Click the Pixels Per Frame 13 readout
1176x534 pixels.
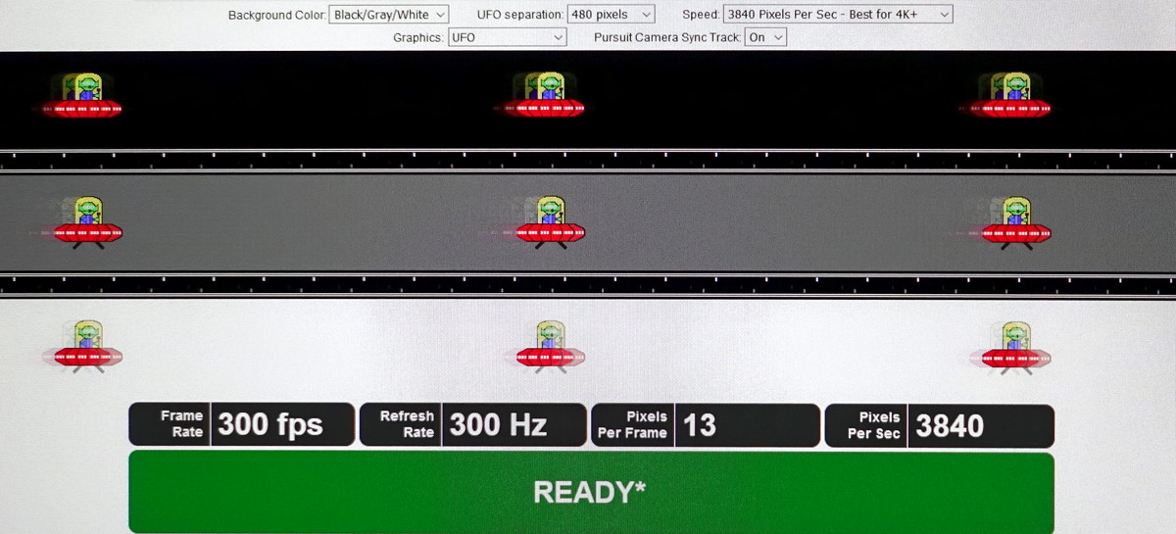(x=705, y=425)
